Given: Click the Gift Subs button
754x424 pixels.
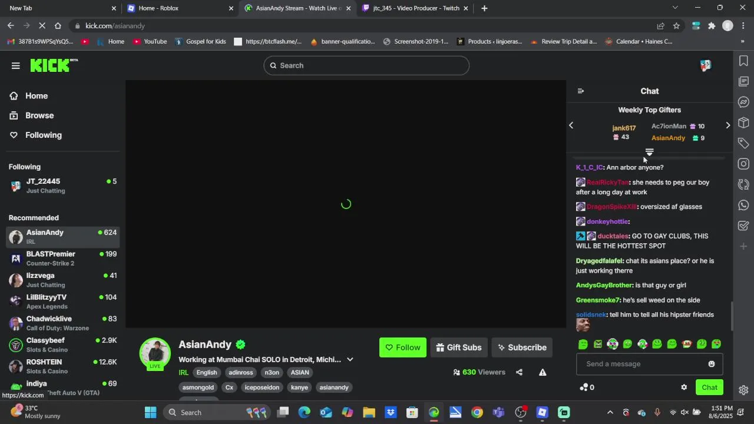Looking at the screenshot, I should [458, 347].
